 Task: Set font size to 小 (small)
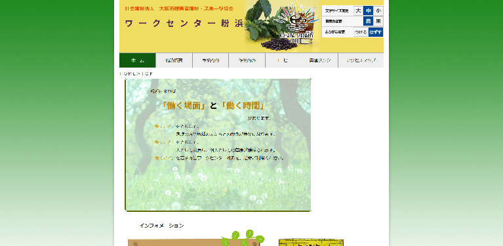tap(378, 10)
